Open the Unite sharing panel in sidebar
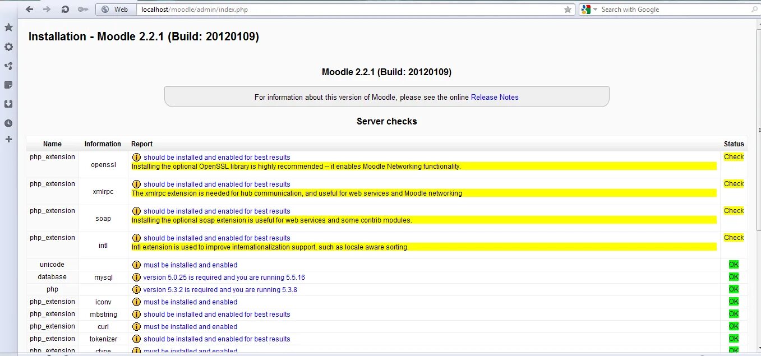This screenshot has height=356, width=761. click(8, 66)
